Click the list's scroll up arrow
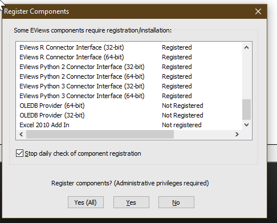 click(x=246, y=47)
